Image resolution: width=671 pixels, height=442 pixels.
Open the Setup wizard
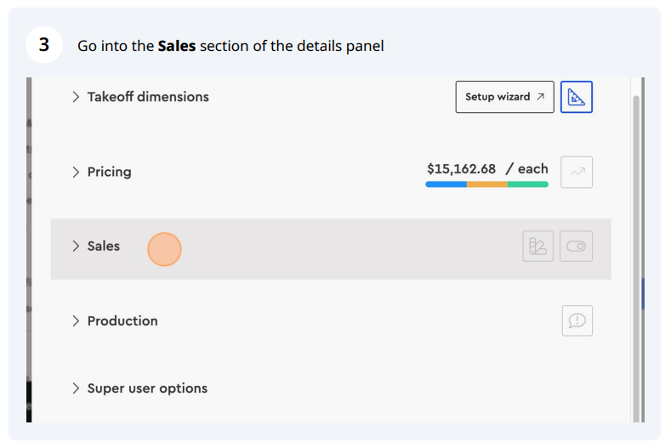pos(504,97)
